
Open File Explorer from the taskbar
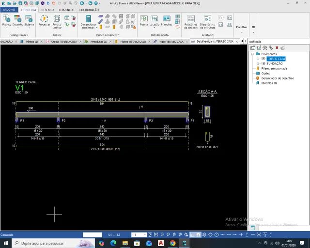coord(125,243)
